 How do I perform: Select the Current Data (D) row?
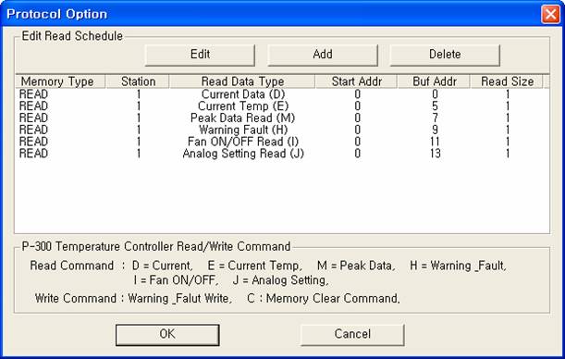[282, 94]
